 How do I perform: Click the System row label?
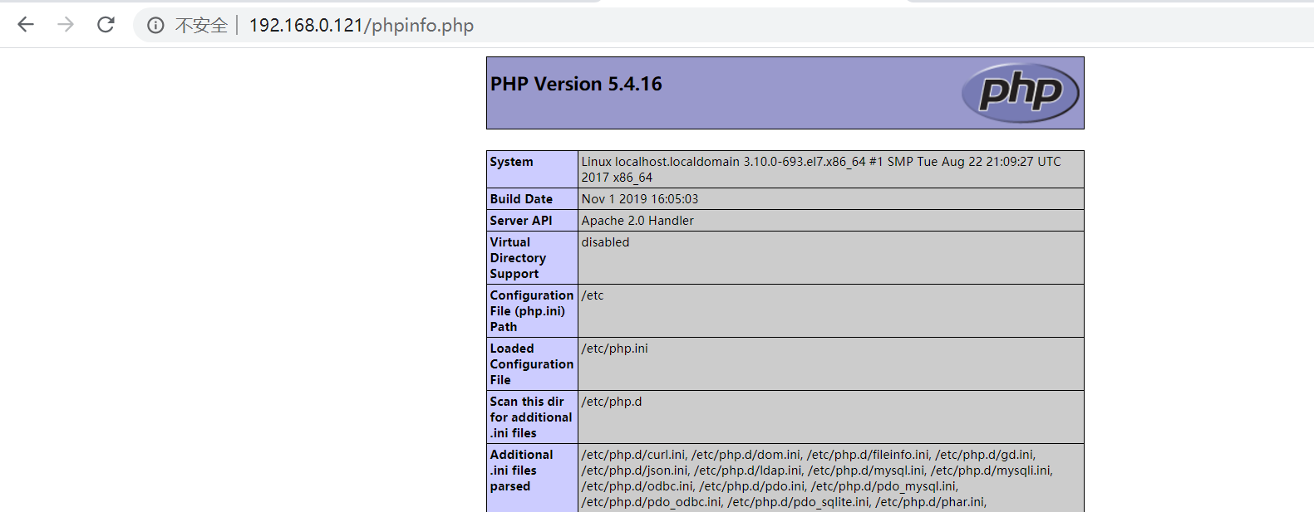511,162
